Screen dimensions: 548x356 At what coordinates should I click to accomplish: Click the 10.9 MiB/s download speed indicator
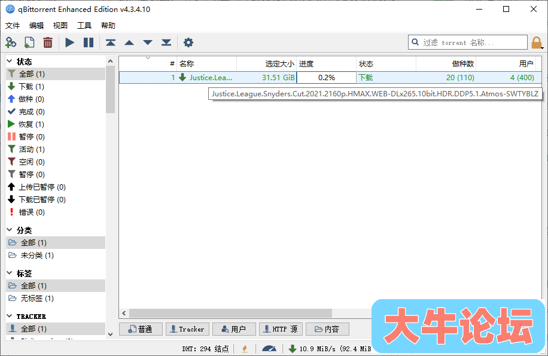coord(330,349)
